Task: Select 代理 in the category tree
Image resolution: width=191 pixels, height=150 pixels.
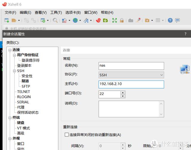Action: point(21,107)
